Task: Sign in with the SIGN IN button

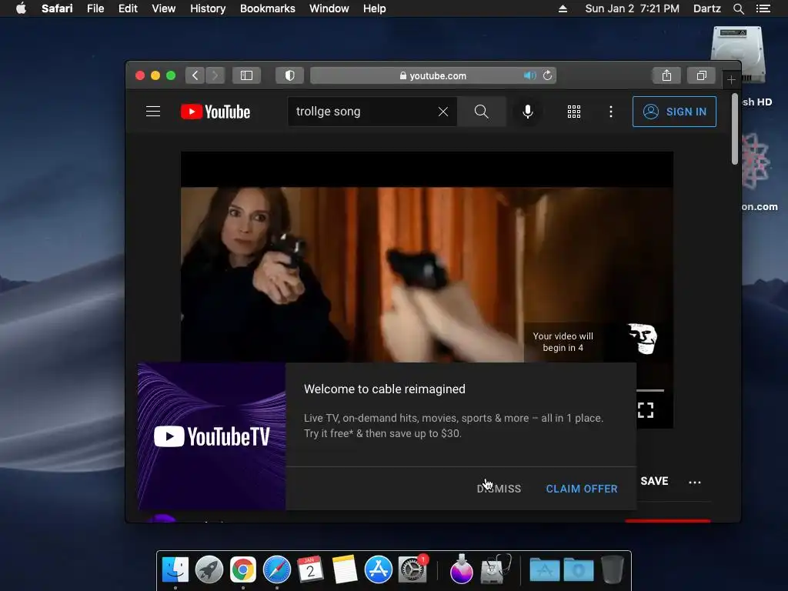Action: pyautogui.click(x=674, y=112)
